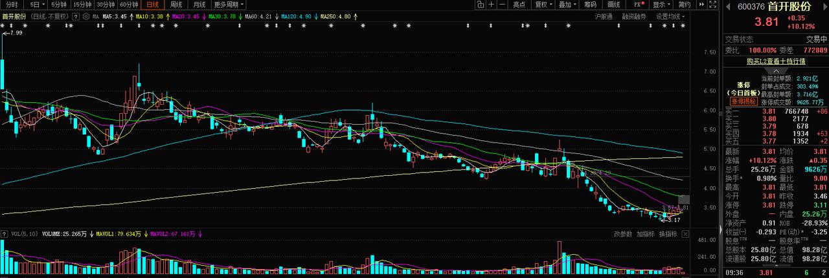Open the 复权 dropdown menu

click(x=543, y=5)
